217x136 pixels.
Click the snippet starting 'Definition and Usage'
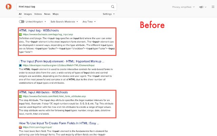pos(67,45)
